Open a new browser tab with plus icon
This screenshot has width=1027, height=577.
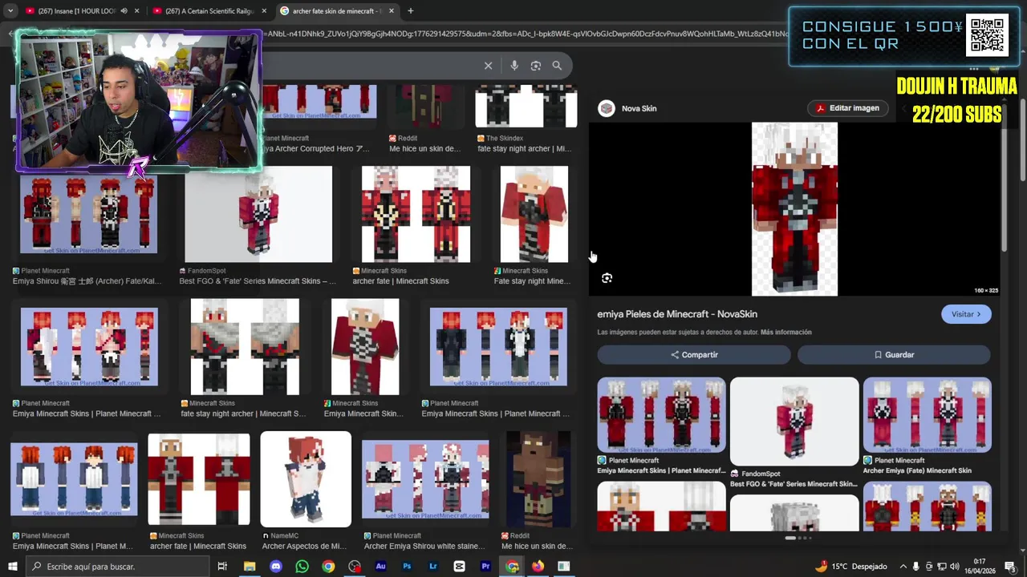click(410, 11)
